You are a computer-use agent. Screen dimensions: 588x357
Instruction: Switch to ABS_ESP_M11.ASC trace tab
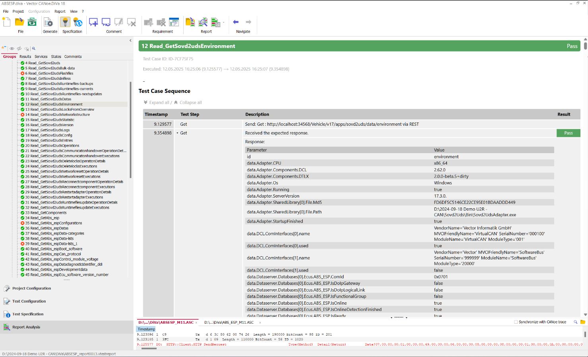[229, 322]
